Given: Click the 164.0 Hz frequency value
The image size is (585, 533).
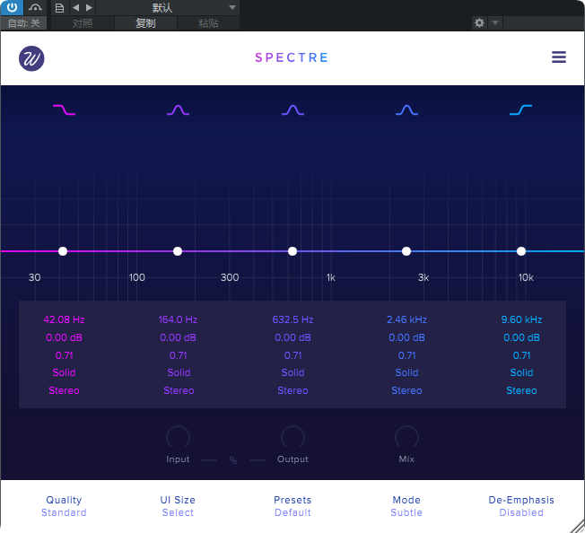Looking at the screenshot, I should [178, 319].
